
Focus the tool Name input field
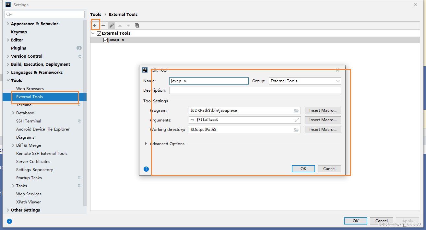tap(209, 81)
